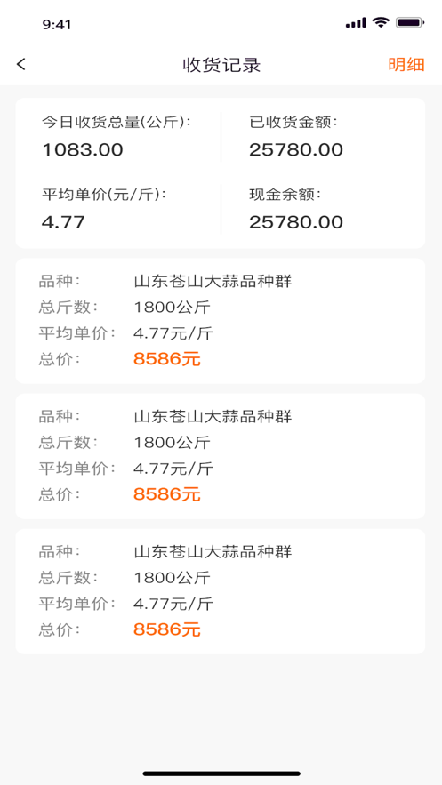Tap the 今日收货总量(公斤) label

coord(117,123)
